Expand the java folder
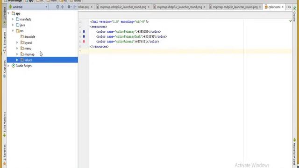The height and width of the screenshot is (168, 299). coord(13,25)
